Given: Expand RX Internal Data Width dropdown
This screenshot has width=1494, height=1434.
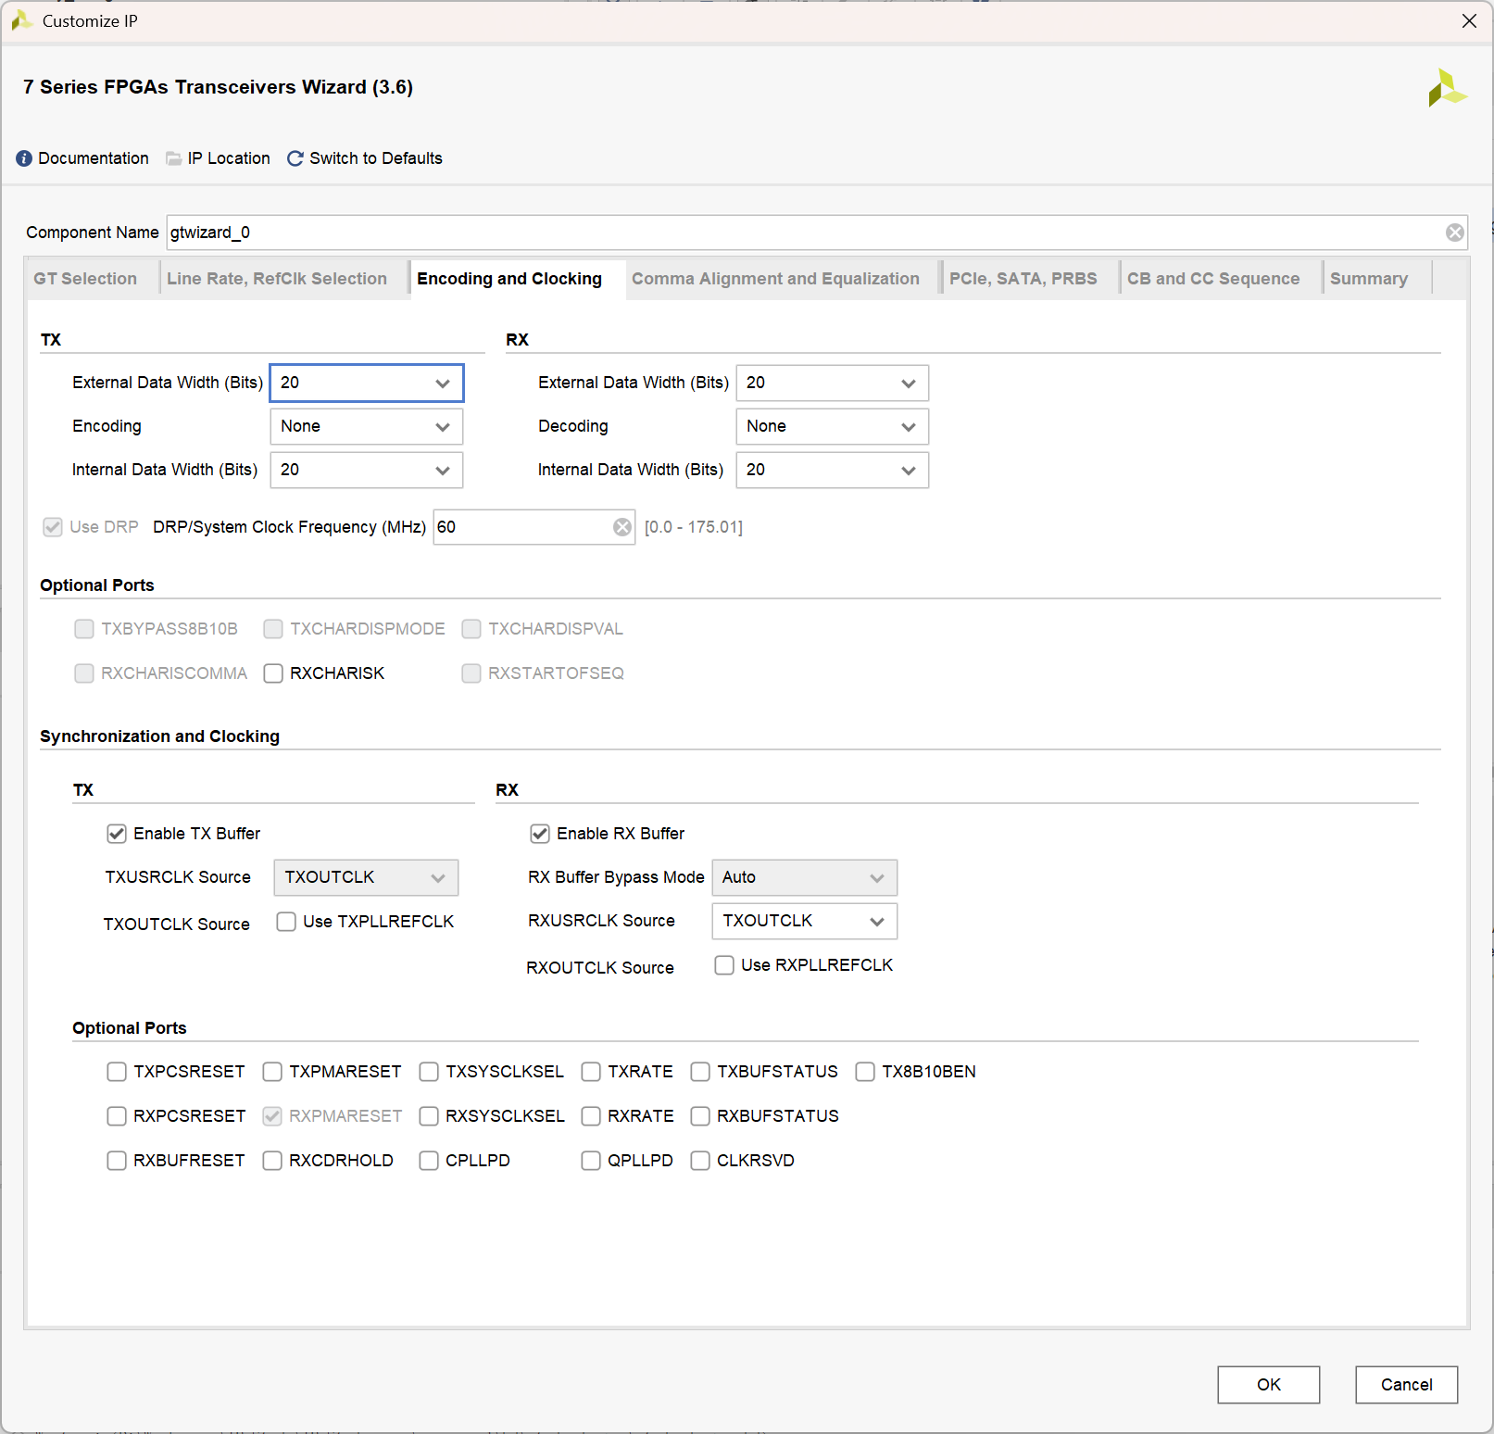Looking at the screenshot, I should [833, 470].
